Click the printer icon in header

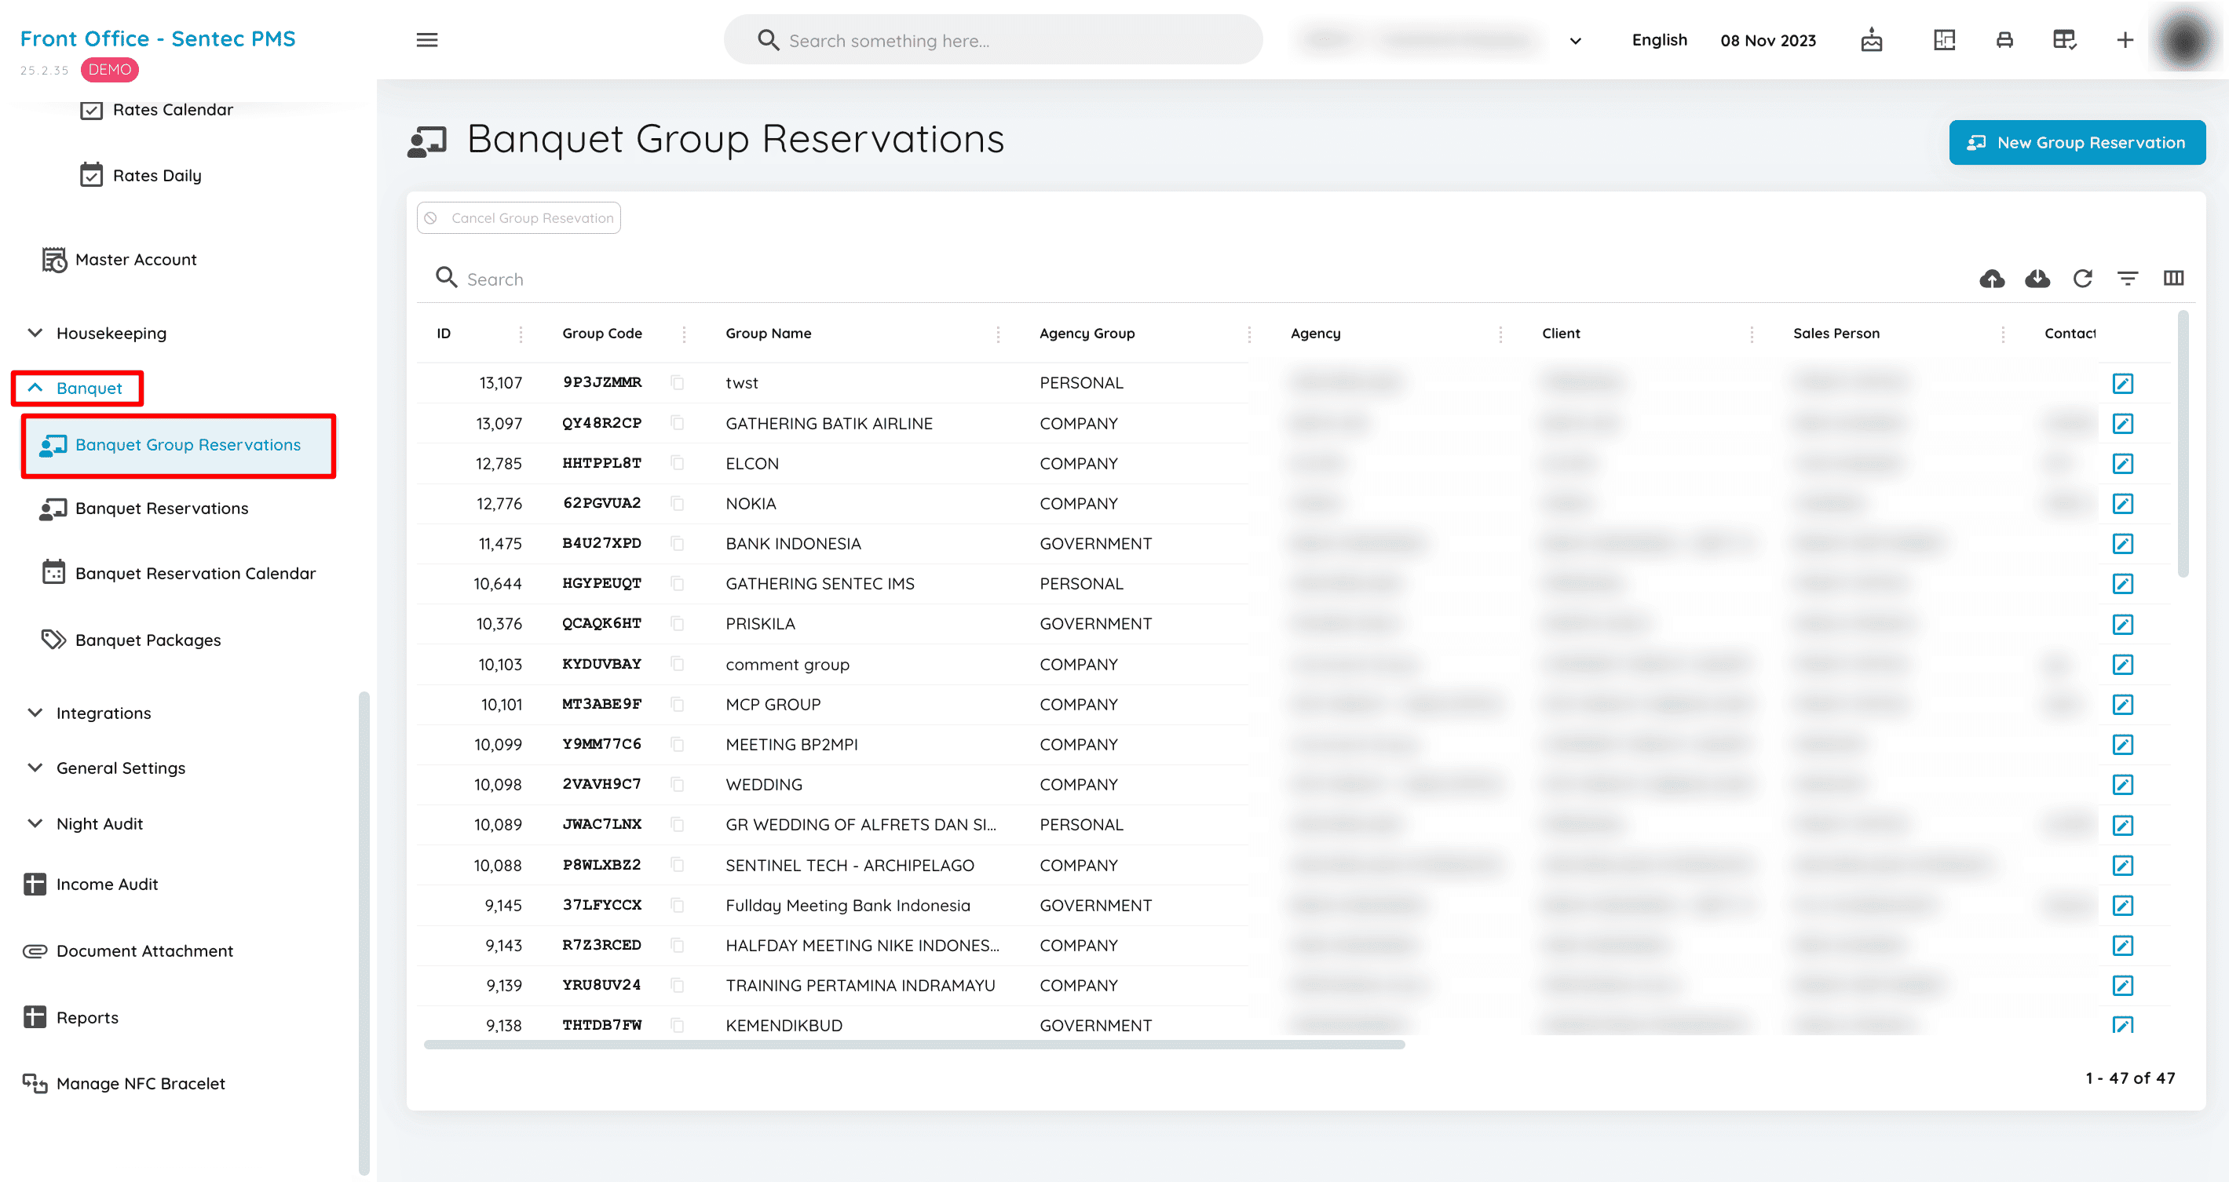click(2004, 40)
